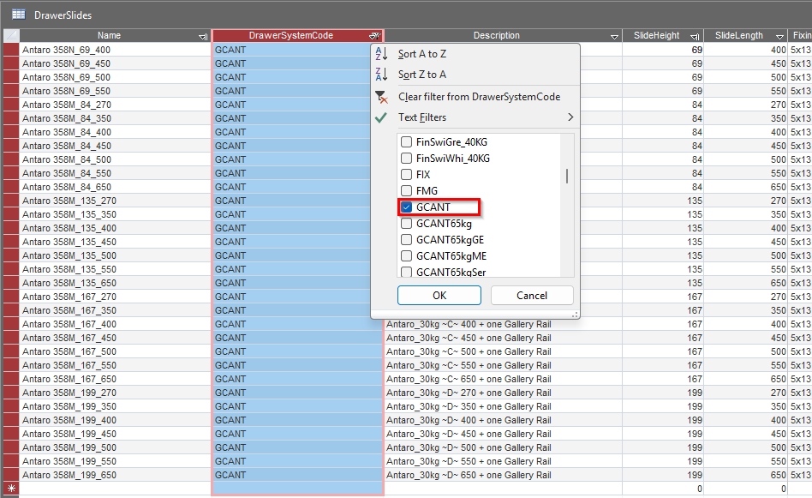The image size is (812, 498).
Task: Click SlideLength 500 in Antaro 358M_167_500 row
Action: [x=746, y=351]
